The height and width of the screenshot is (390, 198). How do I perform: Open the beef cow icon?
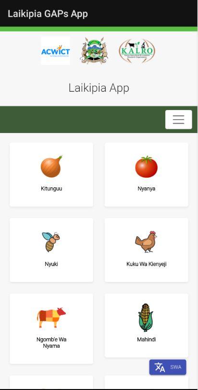pos(51,317)
